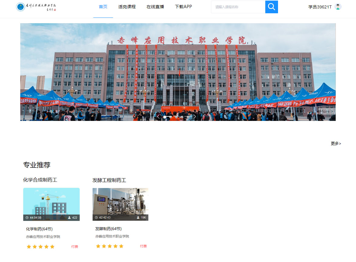Focus the course name search field
Screen dimensions: 356x262
click(238, 7)
